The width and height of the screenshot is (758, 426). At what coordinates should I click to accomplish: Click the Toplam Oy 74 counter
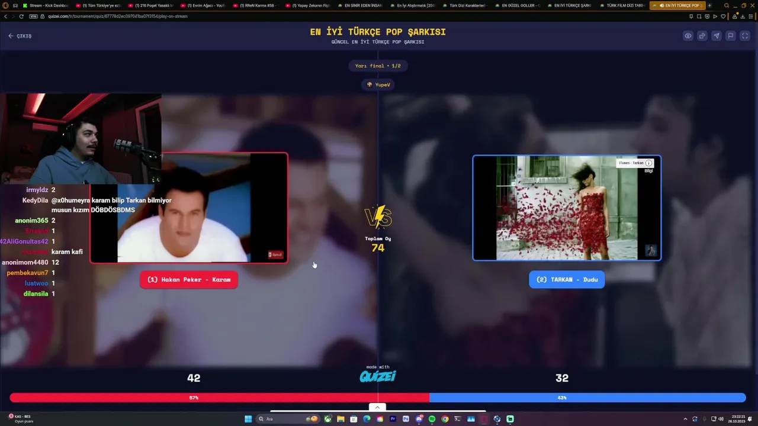coord(378,244)
